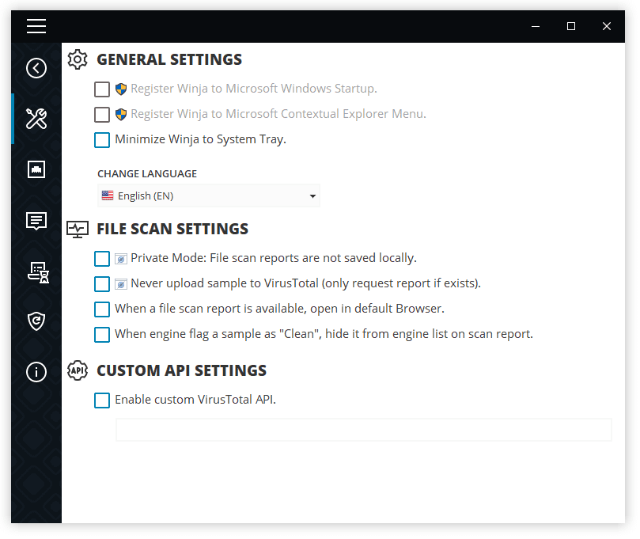The width and height of the screenshot is (640, 539).
Task: Minimize the Winja window
Action: coord(536,26)
